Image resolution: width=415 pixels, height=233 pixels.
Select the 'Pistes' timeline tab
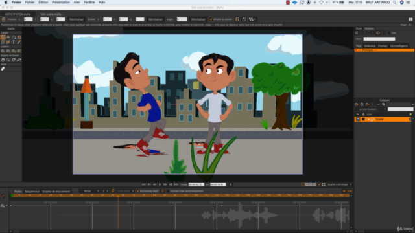pyautogui.click(x=18, y=192)
